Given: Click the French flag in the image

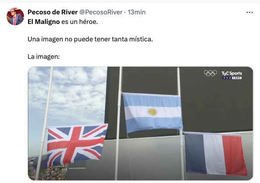Looking at the screenshot, I should [x=215, y=154].
